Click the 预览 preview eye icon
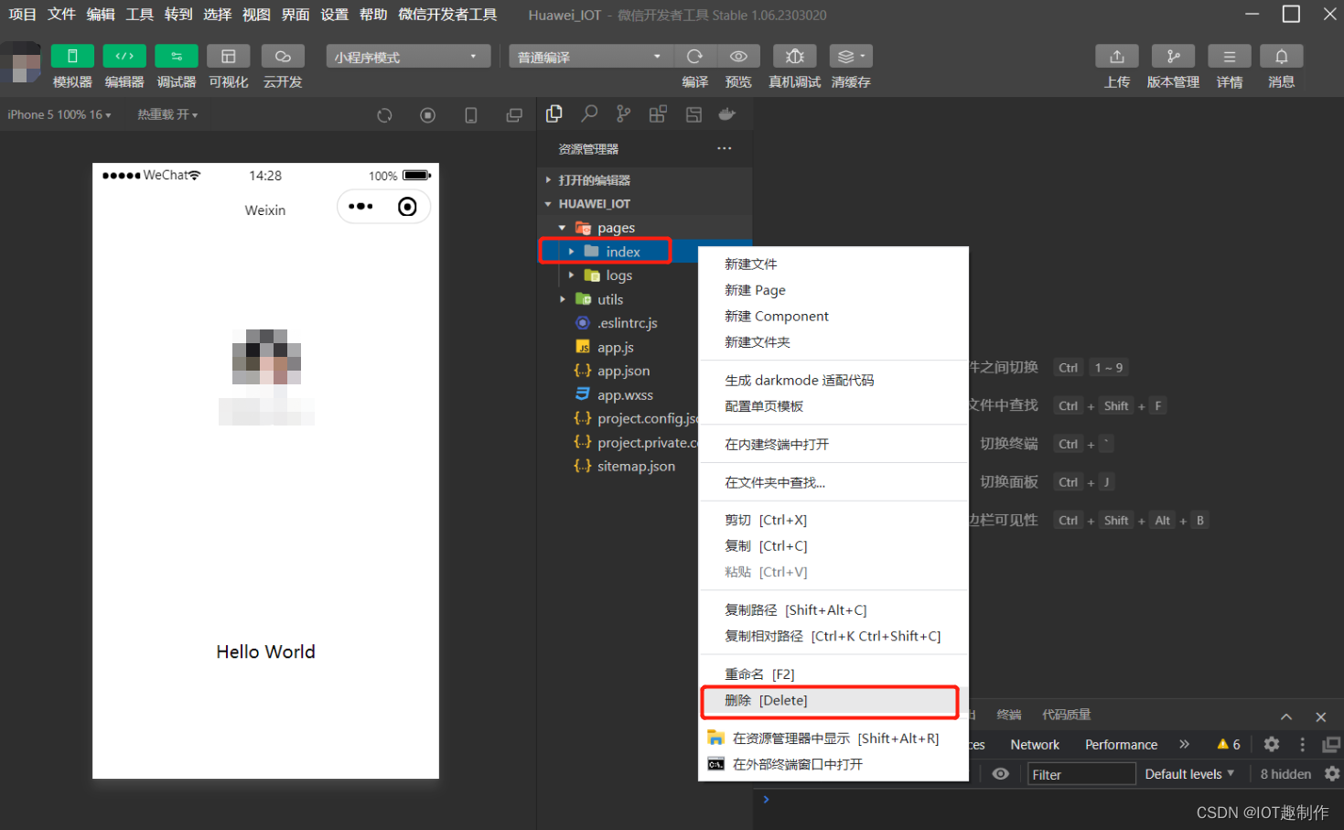 pyautogui.click(x=738, y=57)
